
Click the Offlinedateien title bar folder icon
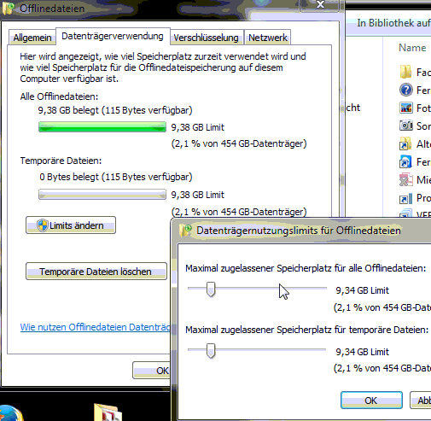(x=8, y=8)
